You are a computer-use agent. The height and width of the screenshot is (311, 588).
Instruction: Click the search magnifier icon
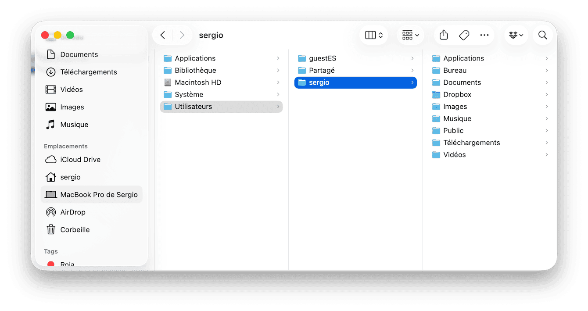click(x=543, y=35)
